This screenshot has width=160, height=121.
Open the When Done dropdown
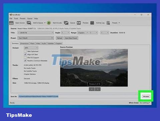coord(145,103)
